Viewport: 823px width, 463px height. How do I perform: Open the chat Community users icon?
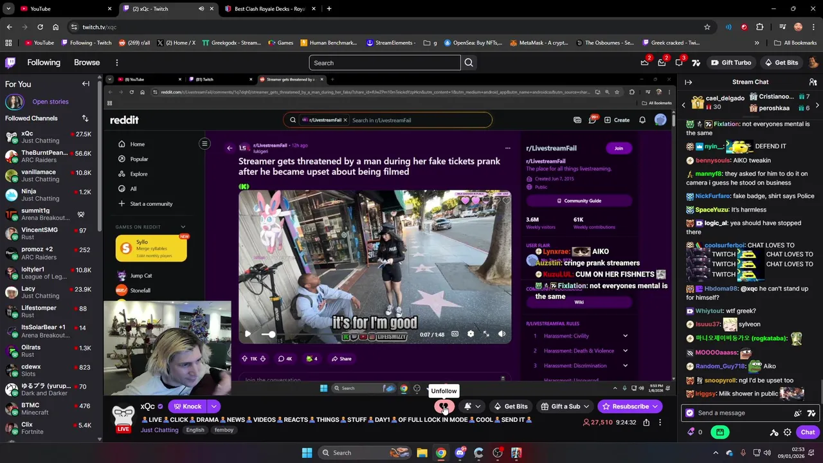pyautogui.click(x=813, y=82)
